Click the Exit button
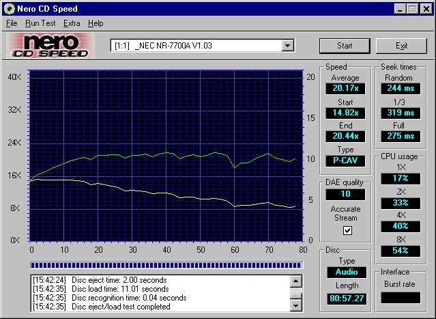This screenshot has width=436, height=319. 401,46
